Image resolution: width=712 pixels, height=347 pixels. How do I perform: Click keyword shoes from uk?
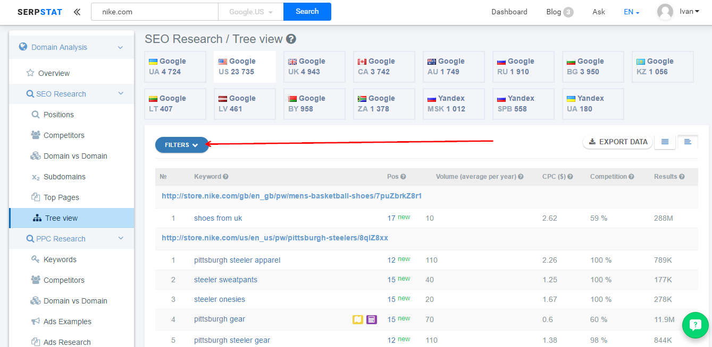(218, 218)
